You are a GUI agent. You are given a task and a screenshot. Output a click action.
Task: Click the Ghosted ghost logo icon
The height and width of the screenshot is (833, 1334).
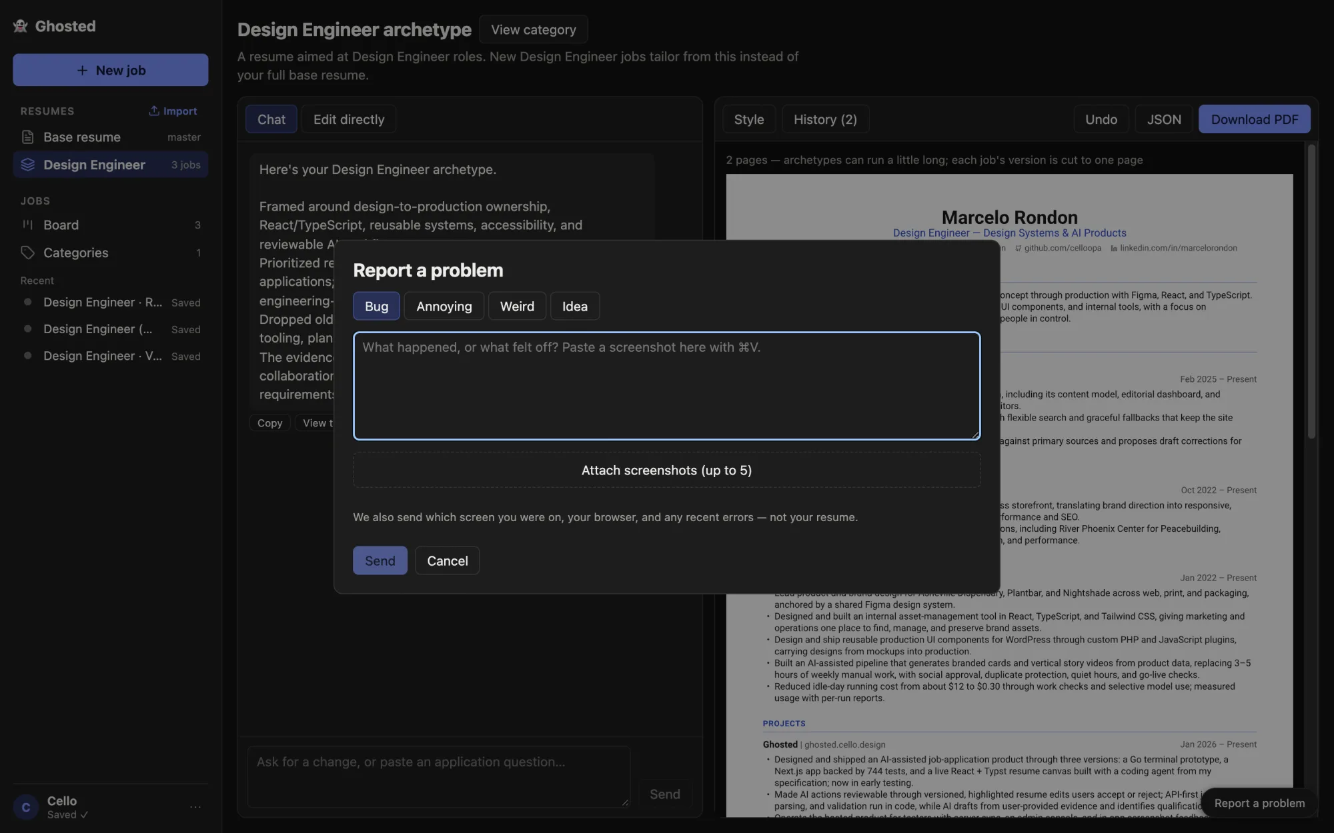point(20,26)
